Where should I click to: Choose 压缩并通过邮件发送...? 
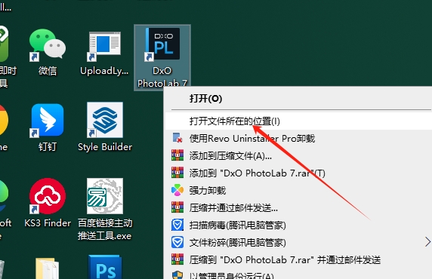tap(298, 207)
